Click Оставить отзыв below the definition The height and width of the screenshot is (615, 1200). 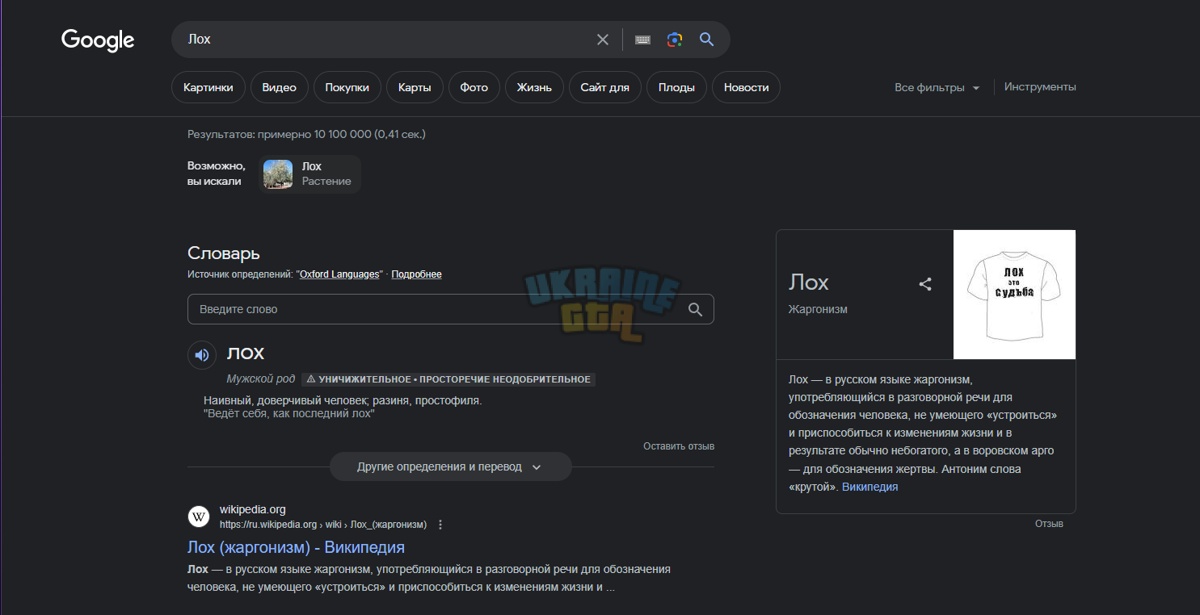pyautogui.click(x=679, y=446)
